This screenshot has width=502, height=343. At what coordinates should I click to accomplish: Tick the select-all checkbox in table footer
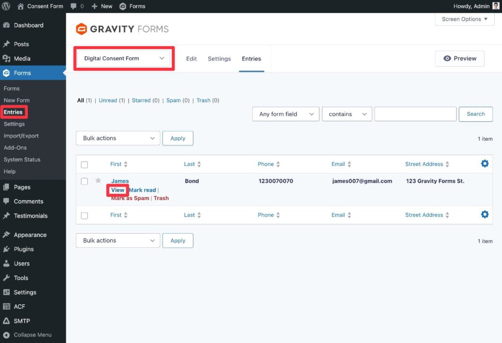[x=84, y=215]
